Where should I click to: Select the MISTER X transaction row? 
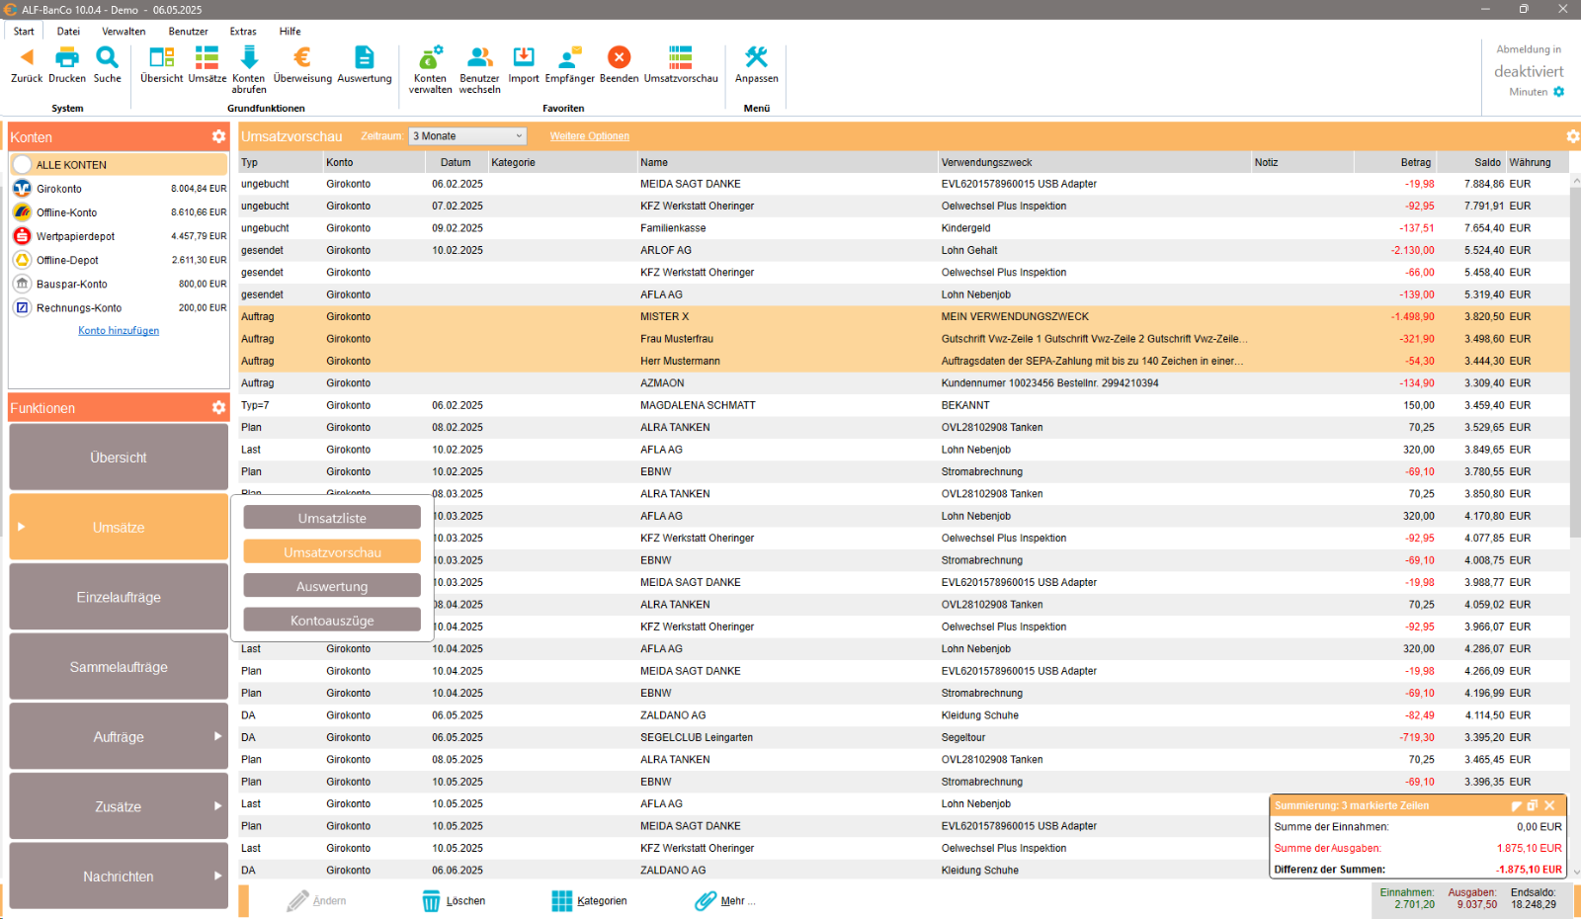tap(903, 316)
